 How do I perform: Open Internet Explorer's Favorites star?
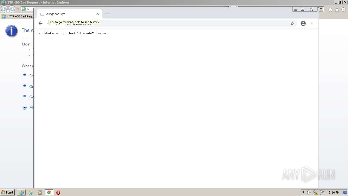pos(337,10)
